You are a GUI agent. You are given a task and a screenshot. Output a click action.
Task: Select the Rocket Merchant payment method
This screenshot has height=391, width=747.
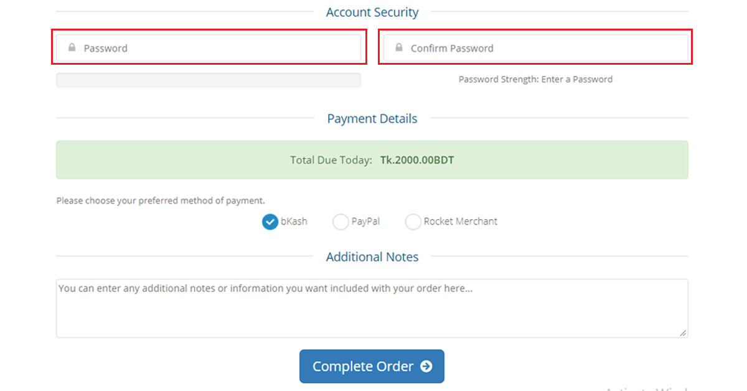(413, 222)
